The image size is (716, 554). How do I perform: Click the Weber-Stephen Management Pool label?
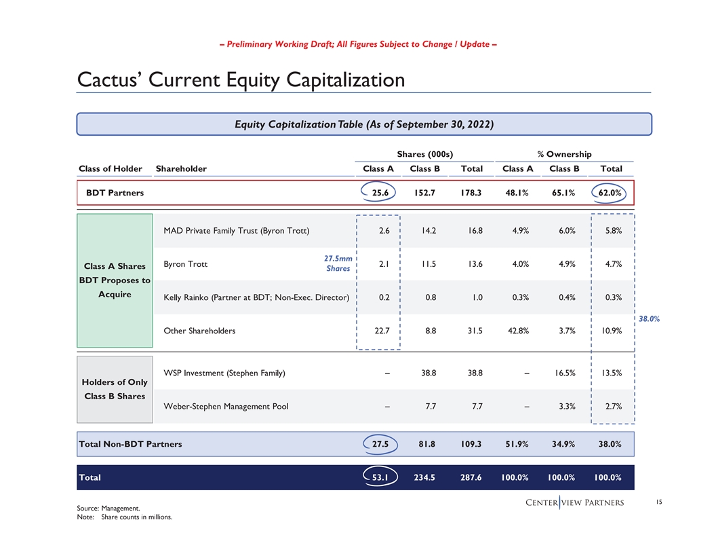226,407
